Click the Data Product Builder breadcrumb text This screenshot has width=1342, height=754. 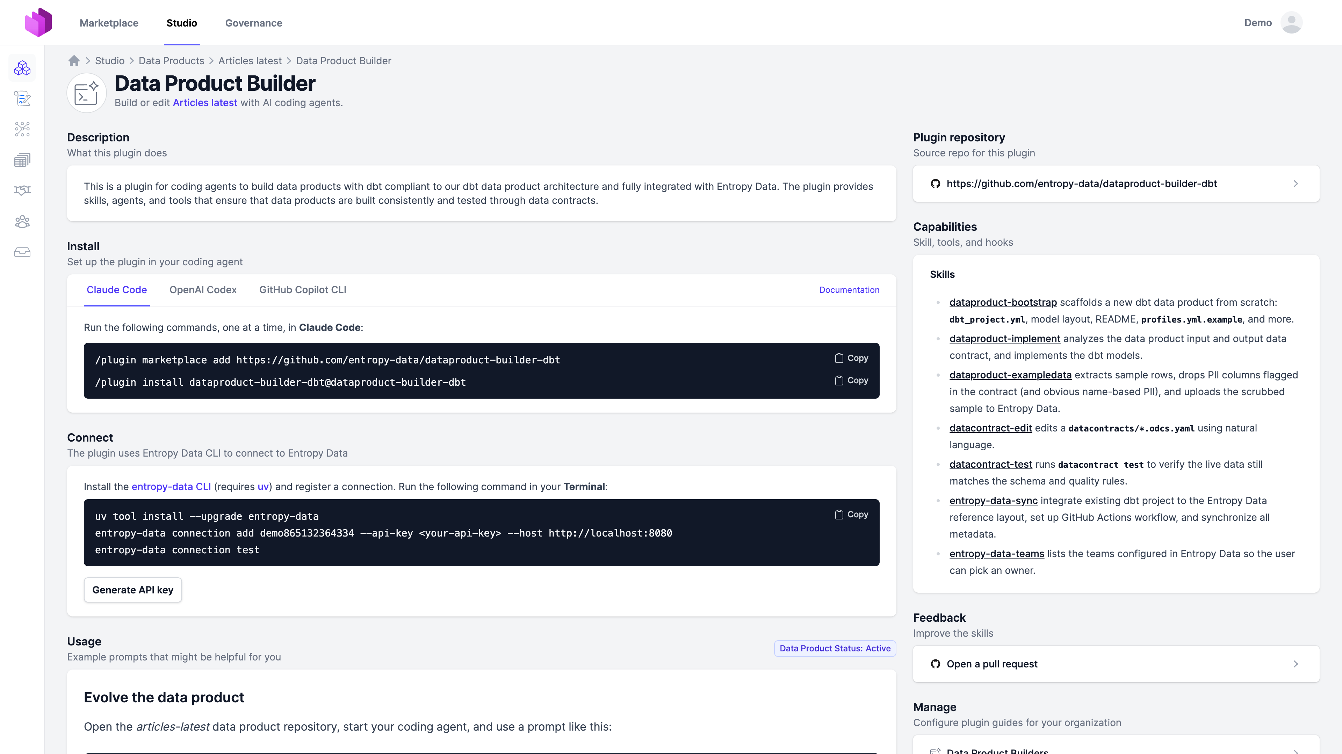coord(343,61)
